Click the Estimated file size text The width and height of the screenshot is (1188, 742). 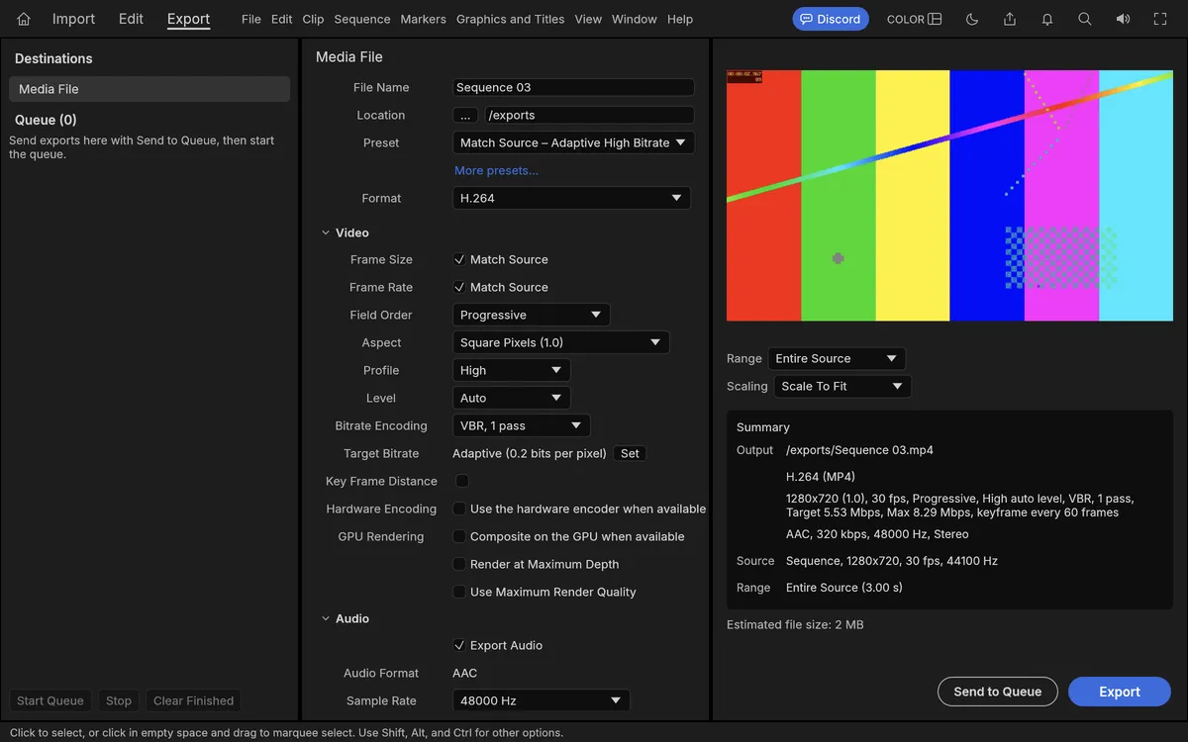click(x=795, y=624)
